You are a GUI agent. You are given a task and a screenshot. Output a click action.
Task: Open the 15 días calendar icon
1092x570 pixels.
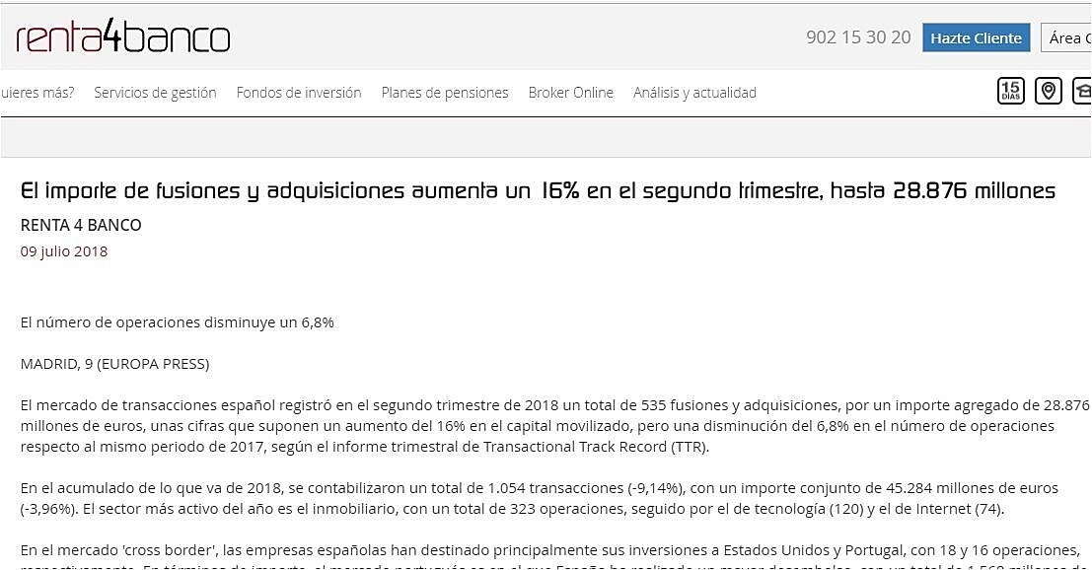pos(1010,91)
